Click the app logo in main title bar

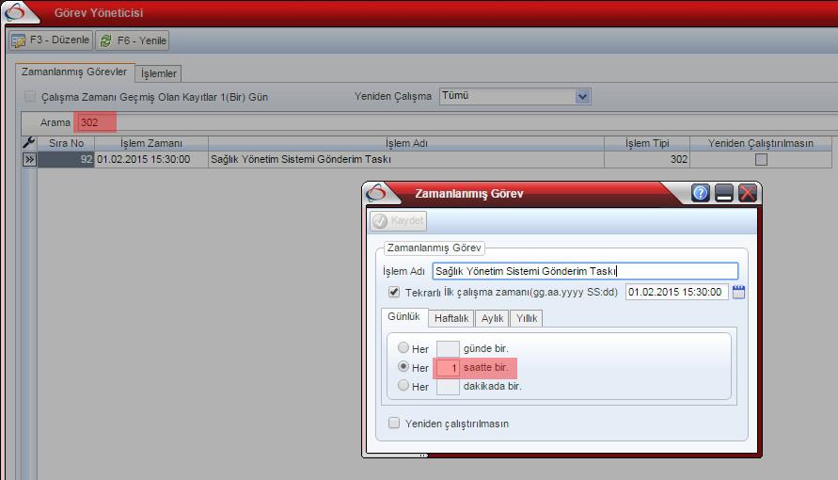point(19,12)
